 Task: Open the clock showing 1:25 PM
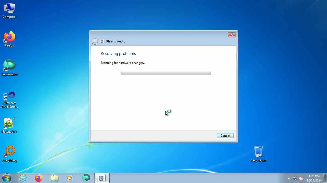click(314, 178)
